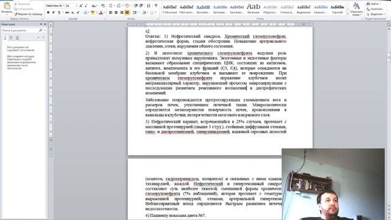This screenshot has height=220, width=391.
Task: Click the vertical scrollbar thumb
Action: tap(389, 58)
